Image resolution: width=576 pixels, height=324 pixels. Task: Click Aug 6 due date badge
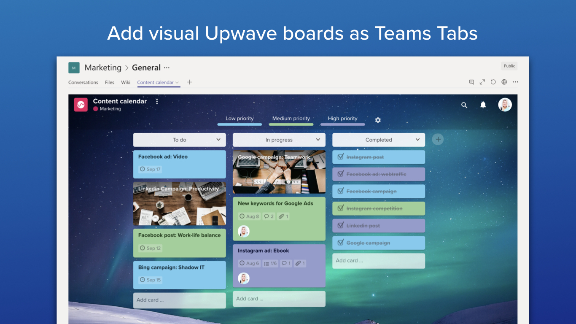(249, 263)
